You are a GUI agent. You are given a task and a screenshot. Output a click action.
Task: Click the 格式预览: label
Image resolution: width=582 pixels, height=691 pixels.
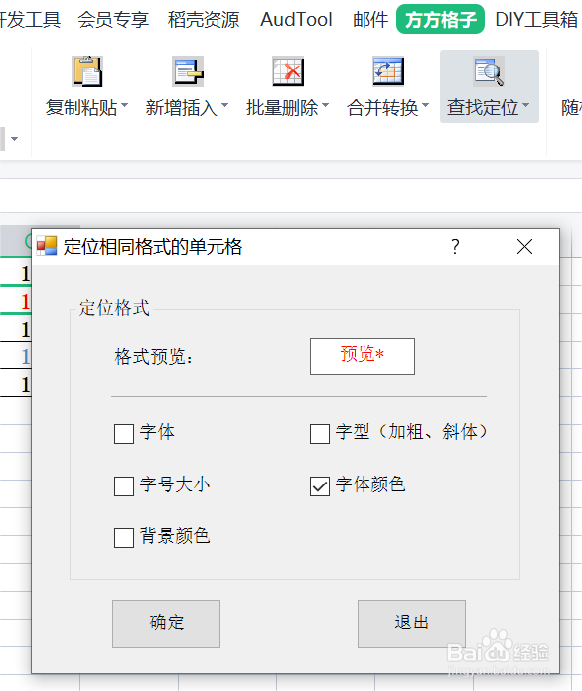tap(153, 356)
